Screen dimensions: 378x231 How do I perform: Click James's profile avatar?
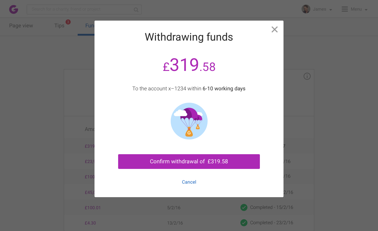coord(306,9)
